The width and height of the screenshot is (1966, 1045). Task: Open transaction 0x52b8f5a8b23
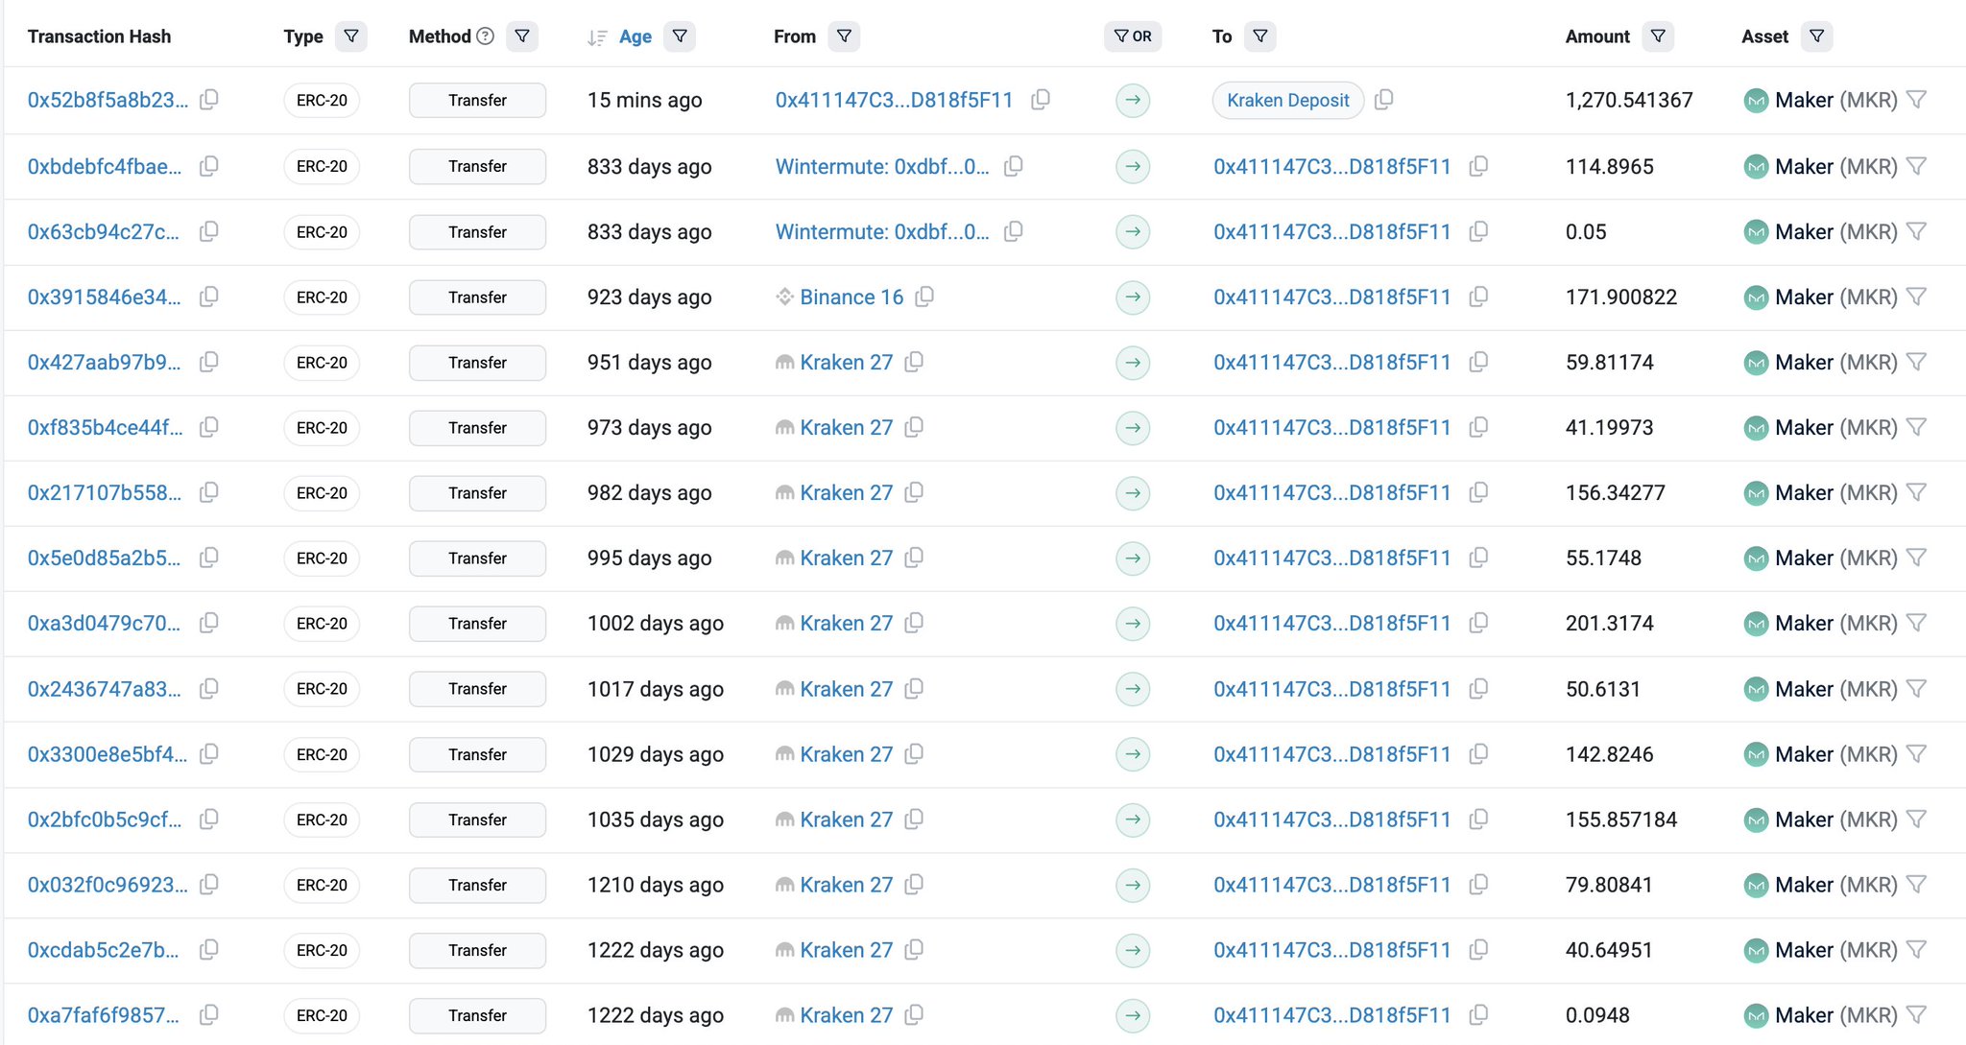[108, 100]
